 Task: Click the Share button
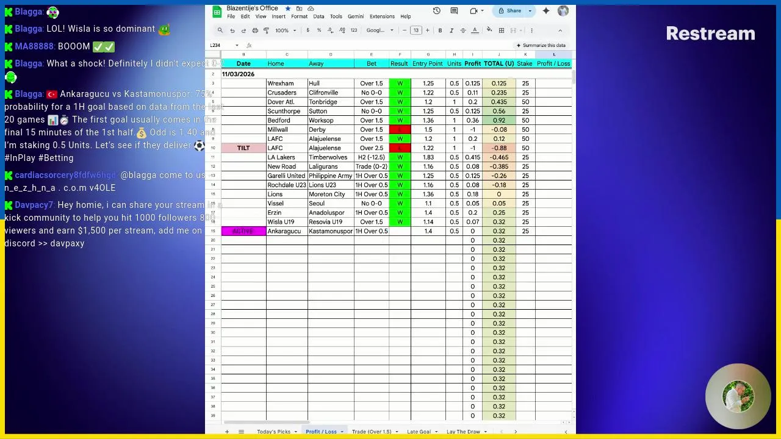pos(510,10)
